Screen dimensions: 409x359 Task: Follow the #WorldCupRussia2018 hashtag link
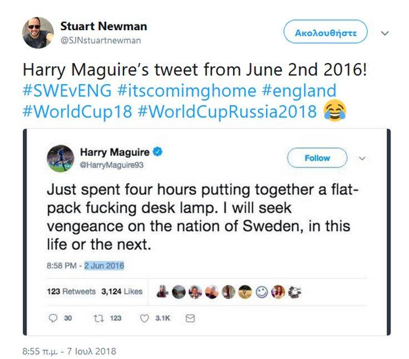pyautogui.click(x=227, y=111)
